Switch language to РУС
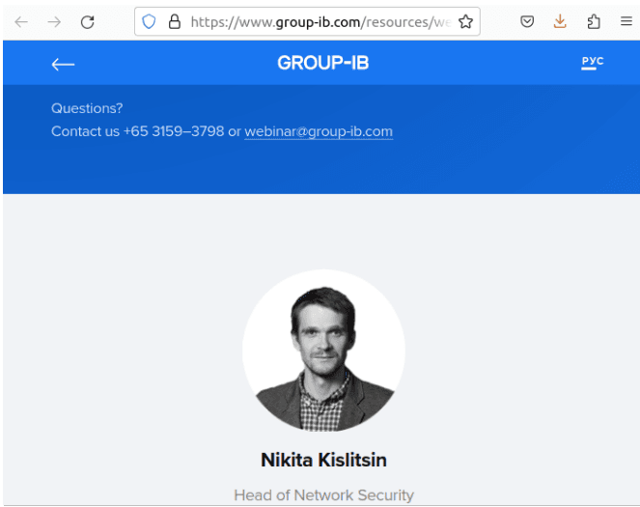 click(593, 62)
